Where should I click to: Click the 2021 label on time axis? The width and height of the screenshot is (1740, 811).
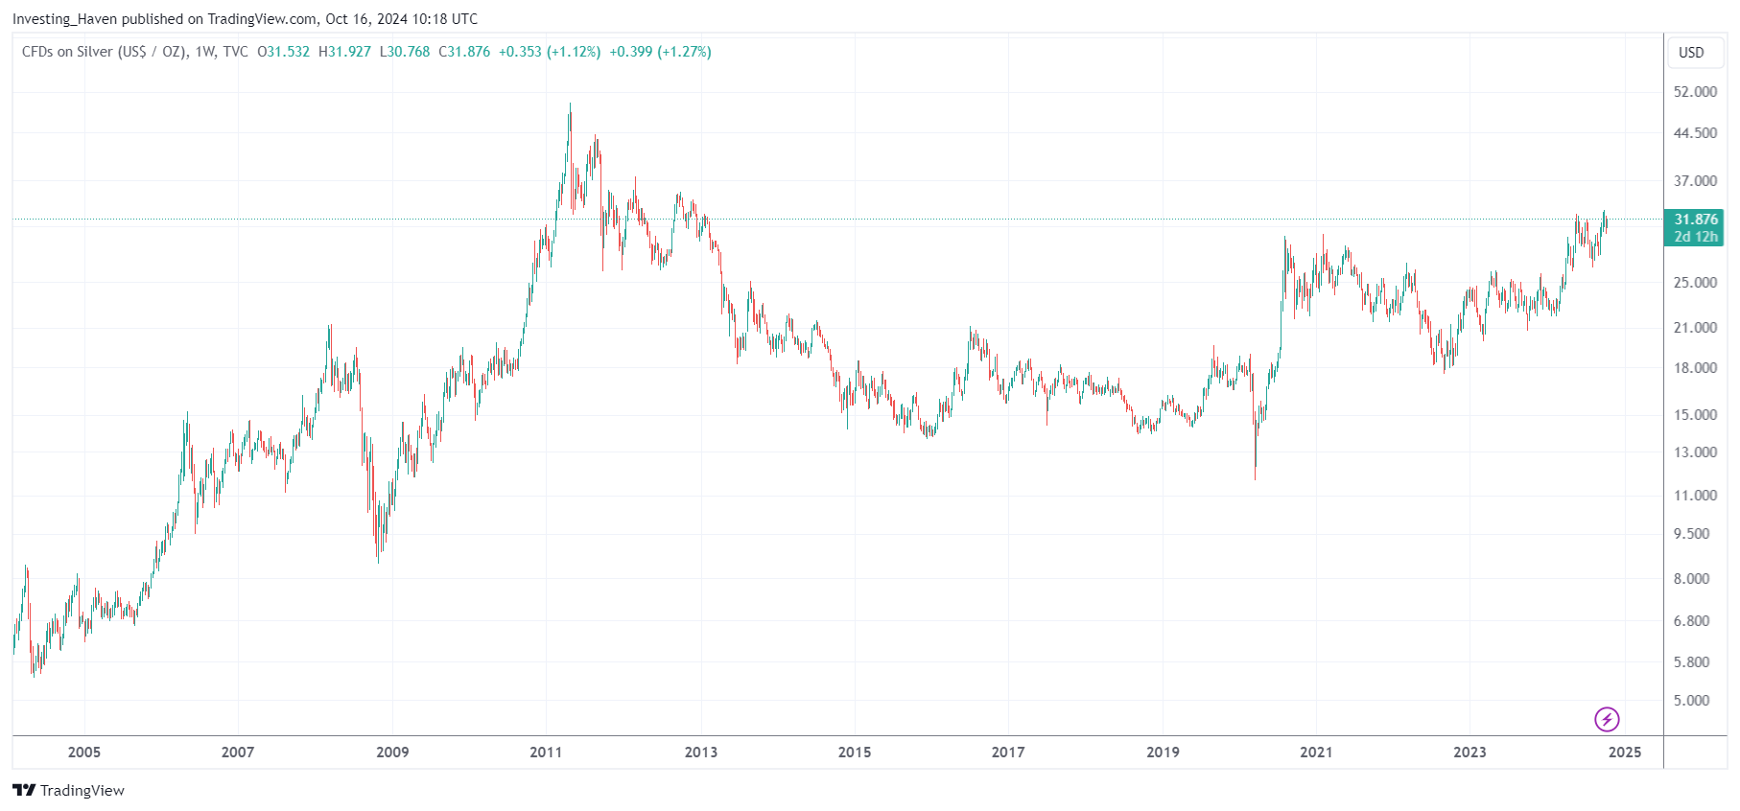(1316, 753)
